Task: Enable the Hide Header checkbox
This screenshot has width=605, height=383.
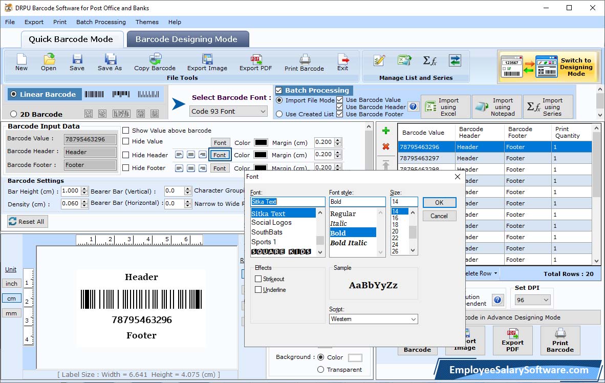Action: point(126,155)
